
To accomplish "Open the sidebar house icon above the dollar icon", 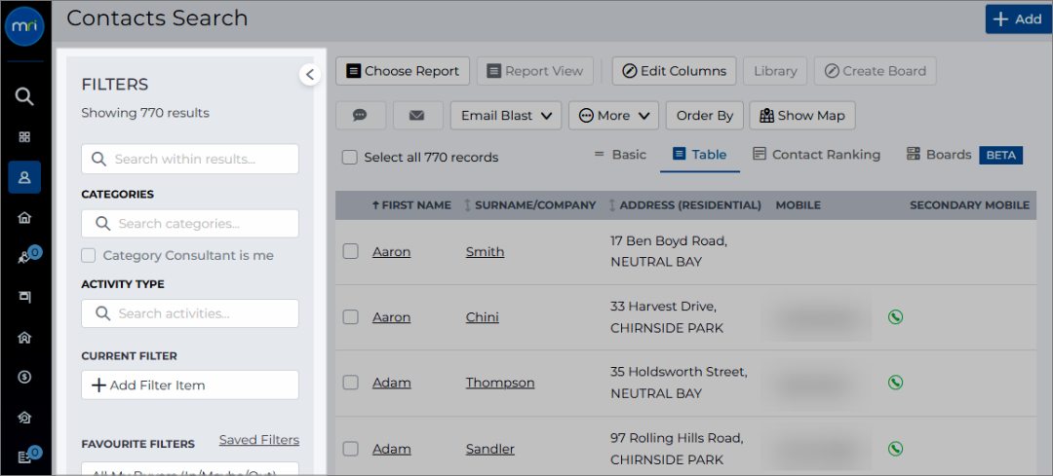I will [x=24, y=337].
